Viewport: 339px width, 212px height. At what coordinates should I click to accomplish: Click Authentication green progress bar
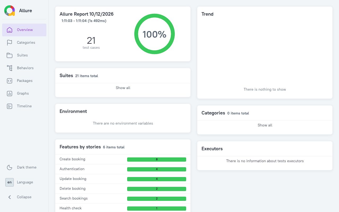click(157, 169)
